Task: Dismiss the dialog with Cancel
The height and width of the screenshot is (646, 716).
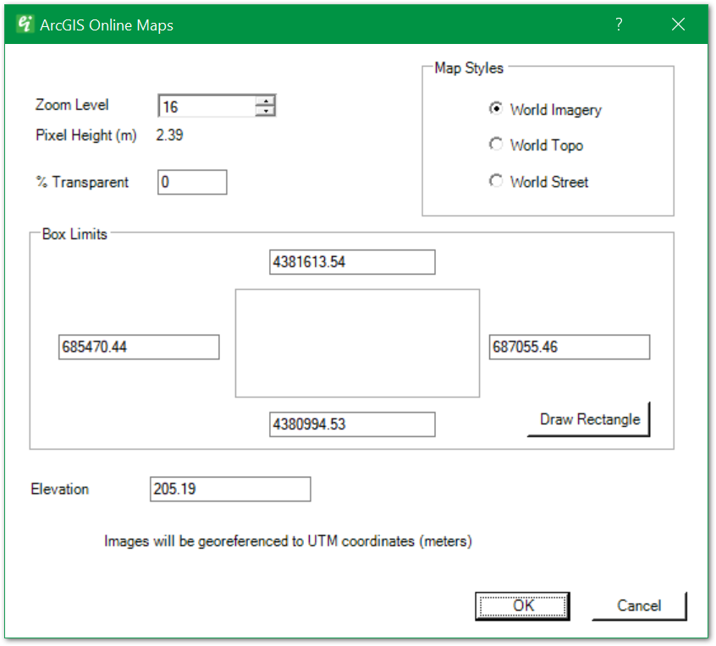Action: [x=639, y=605]
